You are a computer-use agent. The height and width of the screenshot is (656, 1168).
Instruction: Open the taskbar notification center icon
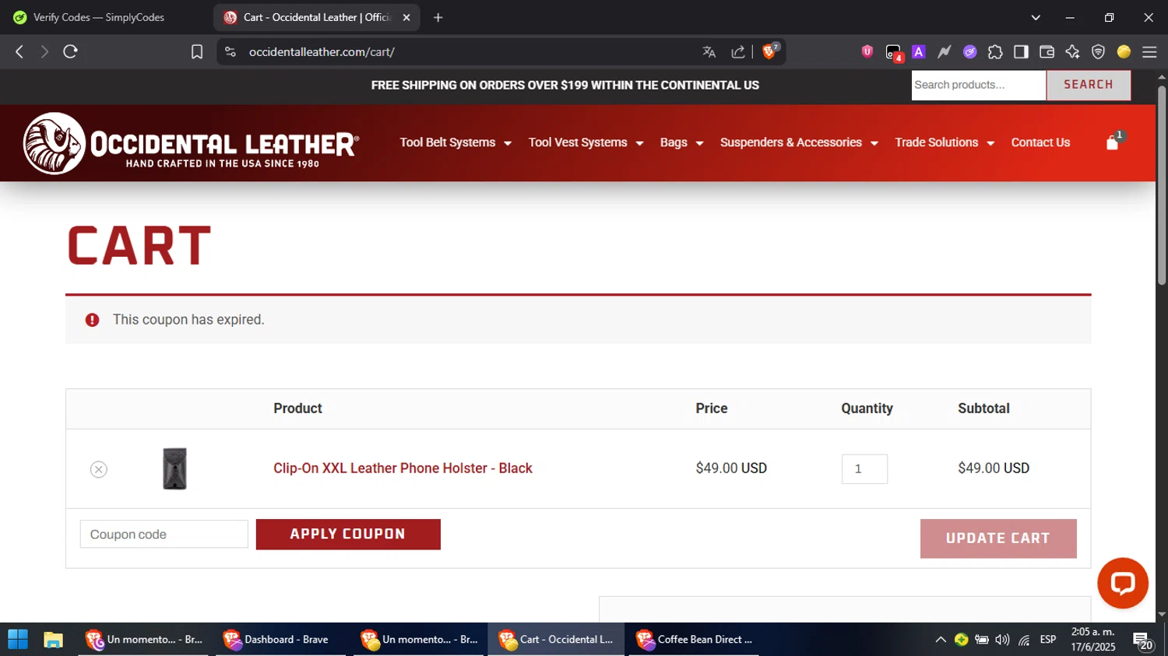[x=1143, y=641]
